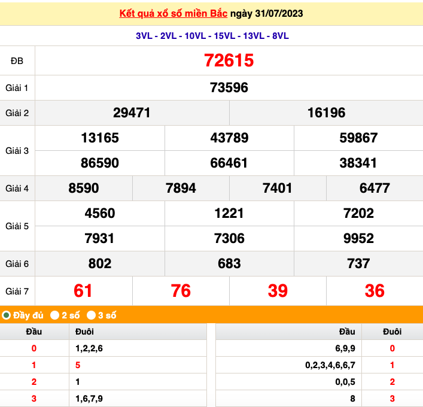Click the 'Đầu' header in the right table
The width and height of the screenshot is (423, 407).
(x=346, y=332)
